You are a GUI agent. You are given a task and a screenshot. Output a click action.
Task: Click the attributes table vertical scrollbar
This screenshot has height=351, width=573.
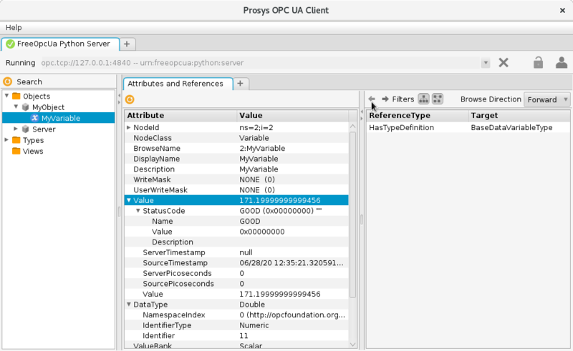point(352,207)
